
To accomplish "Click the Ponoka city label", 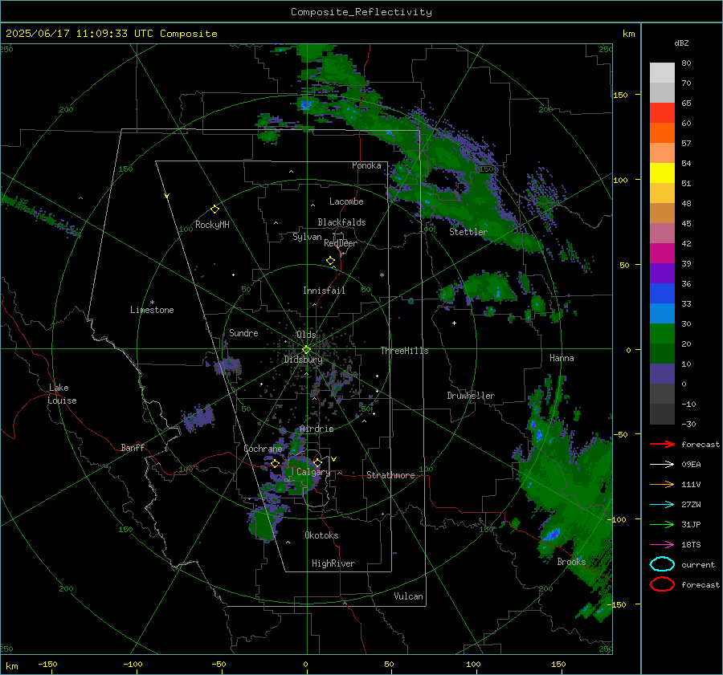I will [366, 165].
